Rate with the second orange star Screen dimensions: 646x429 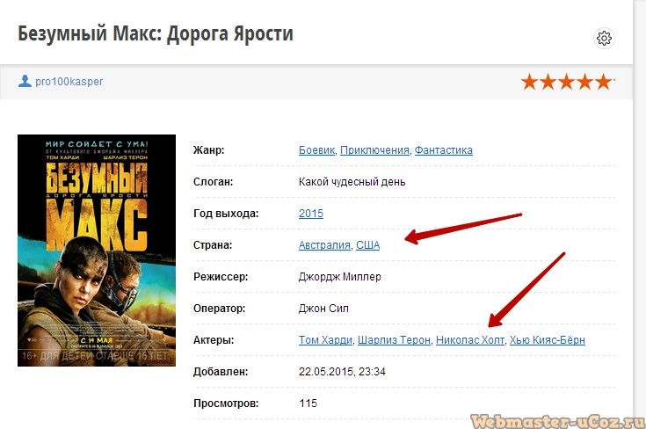[x=548, y=82]
